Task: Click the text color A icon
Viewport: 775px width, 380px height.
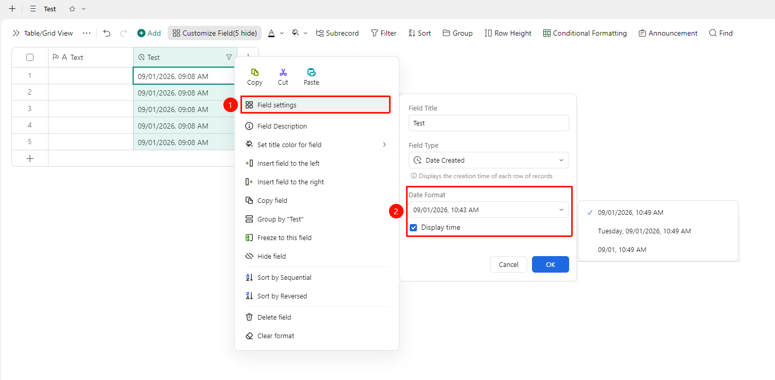Action: (271, 33)
